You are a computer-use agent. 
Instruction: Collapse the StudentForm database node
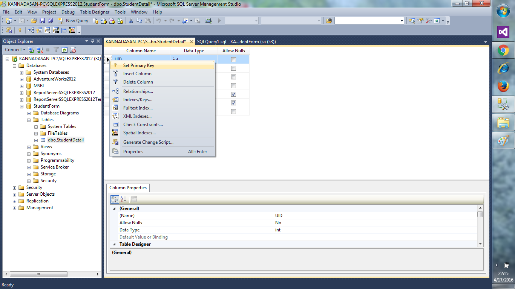coord(21,106)
